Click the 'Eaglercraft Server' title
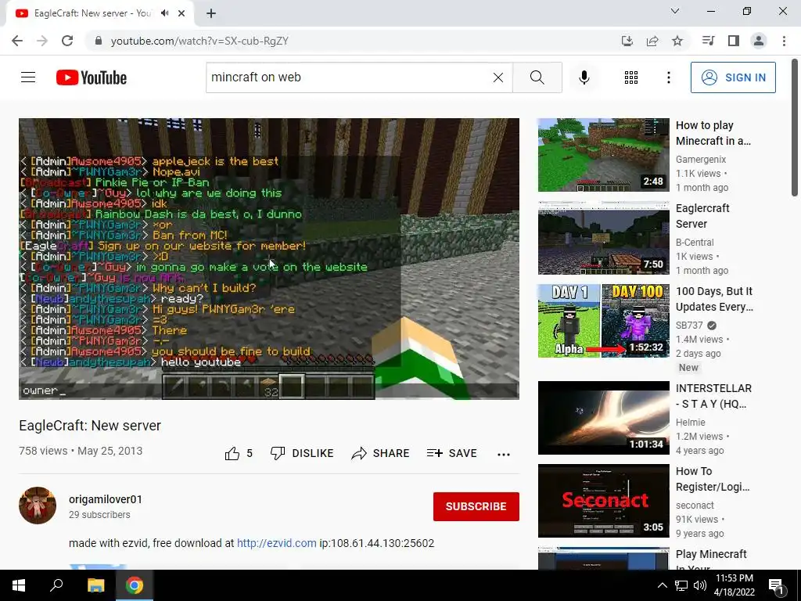The width and height of the screenshot is (801, 601). pyautogui.click(x=702, y=216)
